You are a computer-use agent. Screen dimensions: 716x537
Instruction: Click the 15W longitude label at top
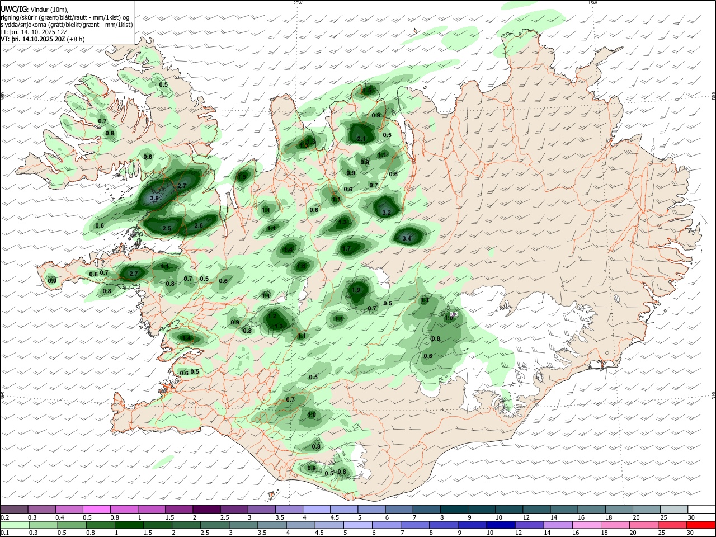592,3
